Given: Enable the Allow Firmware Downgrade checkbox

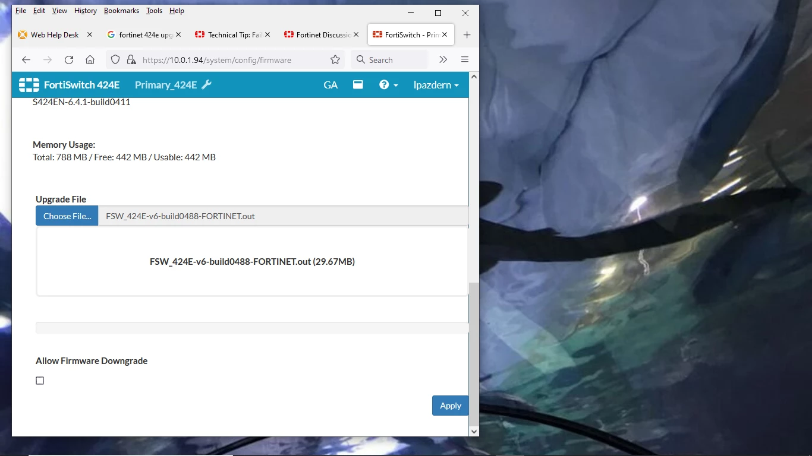Looking at the screenshot, I should click(40, 381).
